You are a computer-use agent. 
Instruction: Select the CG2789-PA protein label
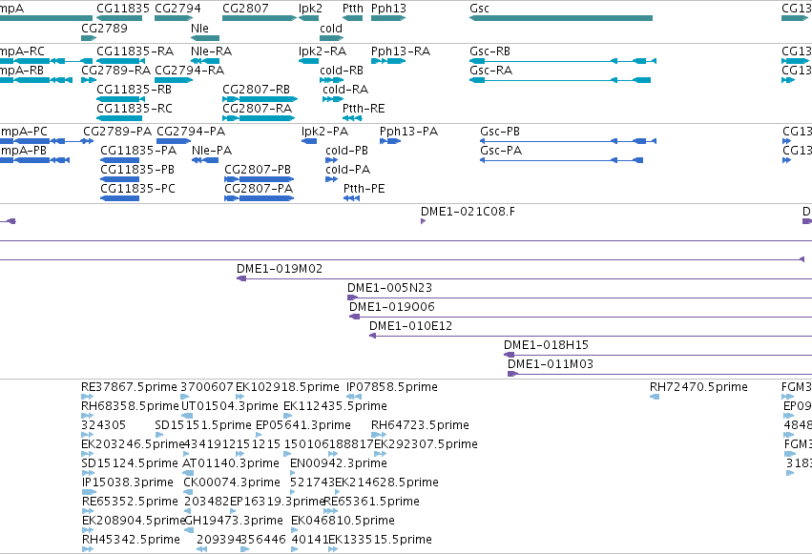117,132
